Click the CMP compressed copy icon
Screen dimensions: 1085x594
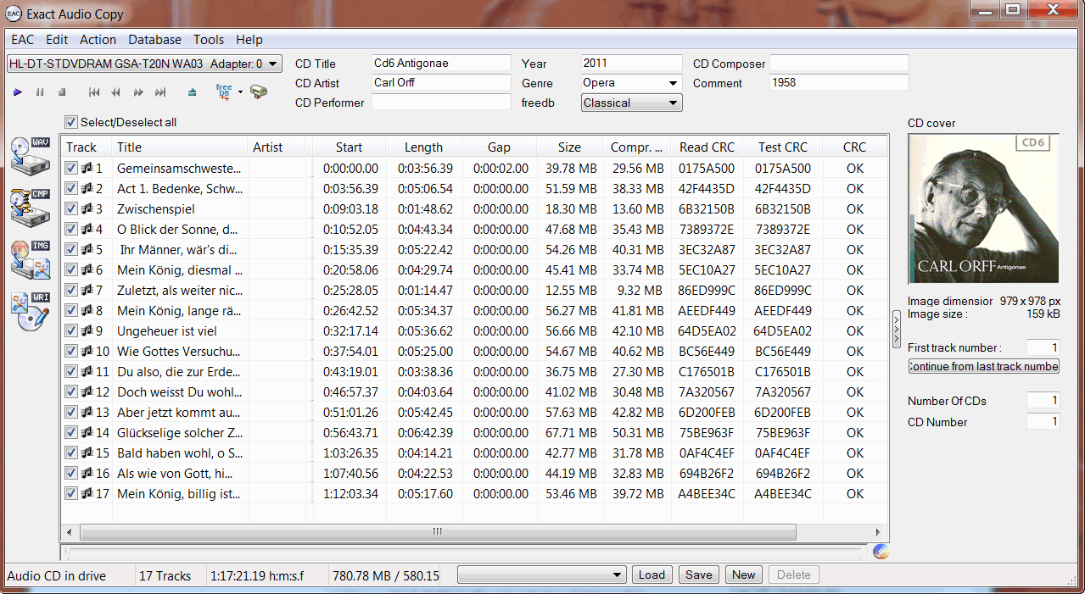31,206
